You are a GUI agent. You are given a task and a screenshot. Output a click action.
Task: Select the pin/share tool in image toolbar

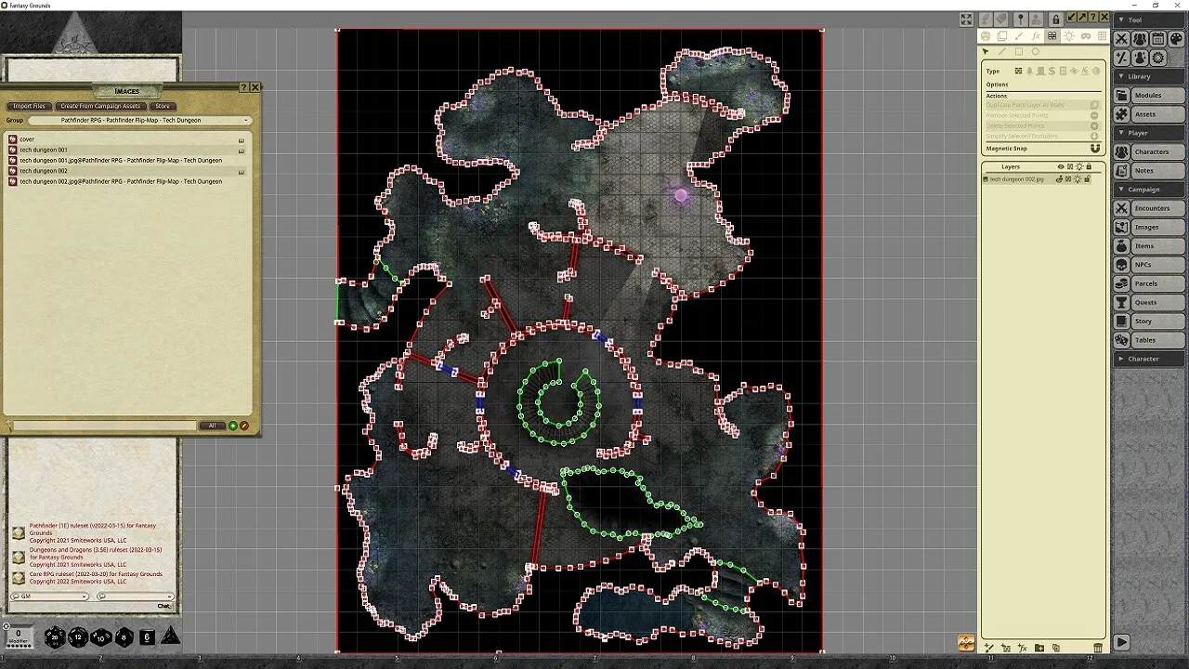(1020, 20)
